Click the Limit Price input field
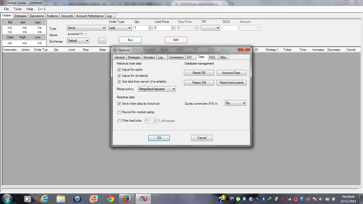This screenshot has width=363, height=204. (163, 28)
